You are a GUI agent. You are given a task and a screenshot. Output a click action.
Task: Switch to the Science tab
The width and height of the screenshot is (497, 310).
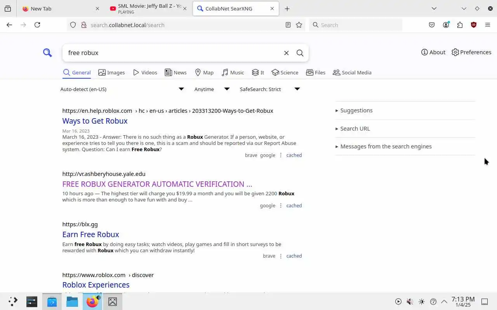(x=285, y=72)
